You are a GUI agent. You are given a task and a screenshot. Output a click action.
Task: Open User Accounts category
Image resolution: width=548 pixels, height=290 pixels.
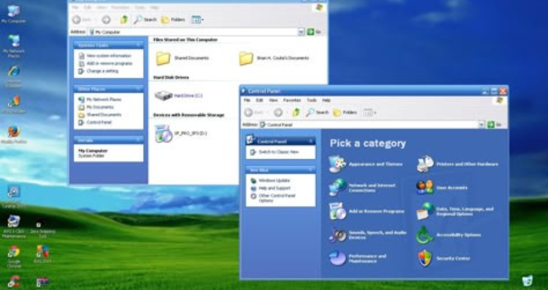click(442, 188)
